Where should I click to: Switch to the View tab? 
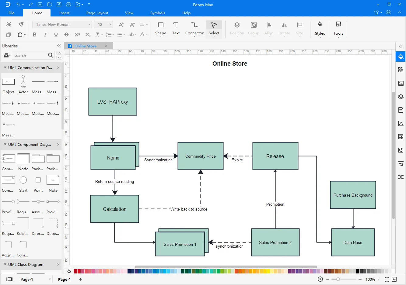pyautogui.click(x=129, y=13)
